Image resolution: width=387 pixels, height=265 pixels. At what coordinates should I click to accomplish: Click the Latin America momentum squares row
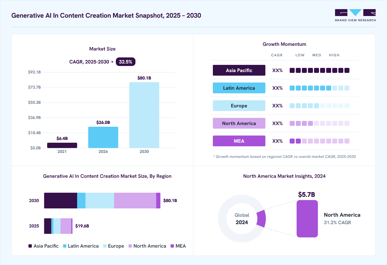(x=320, y=88)
